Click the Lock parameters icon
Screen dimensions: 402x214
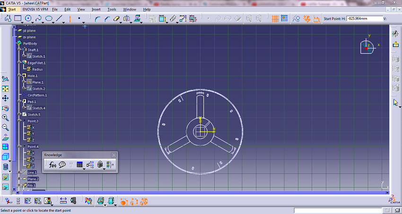click(x=100, y=164)
